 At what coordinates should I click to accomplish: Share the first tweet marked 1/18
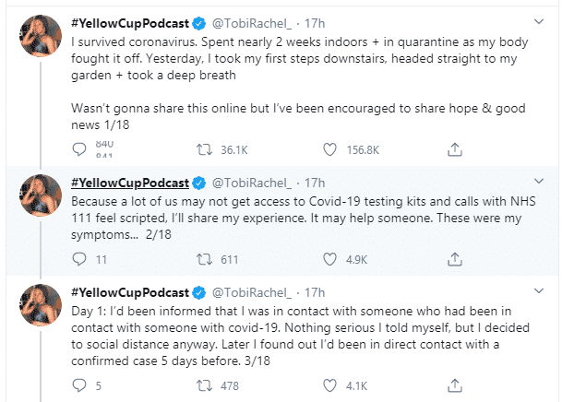454,148
